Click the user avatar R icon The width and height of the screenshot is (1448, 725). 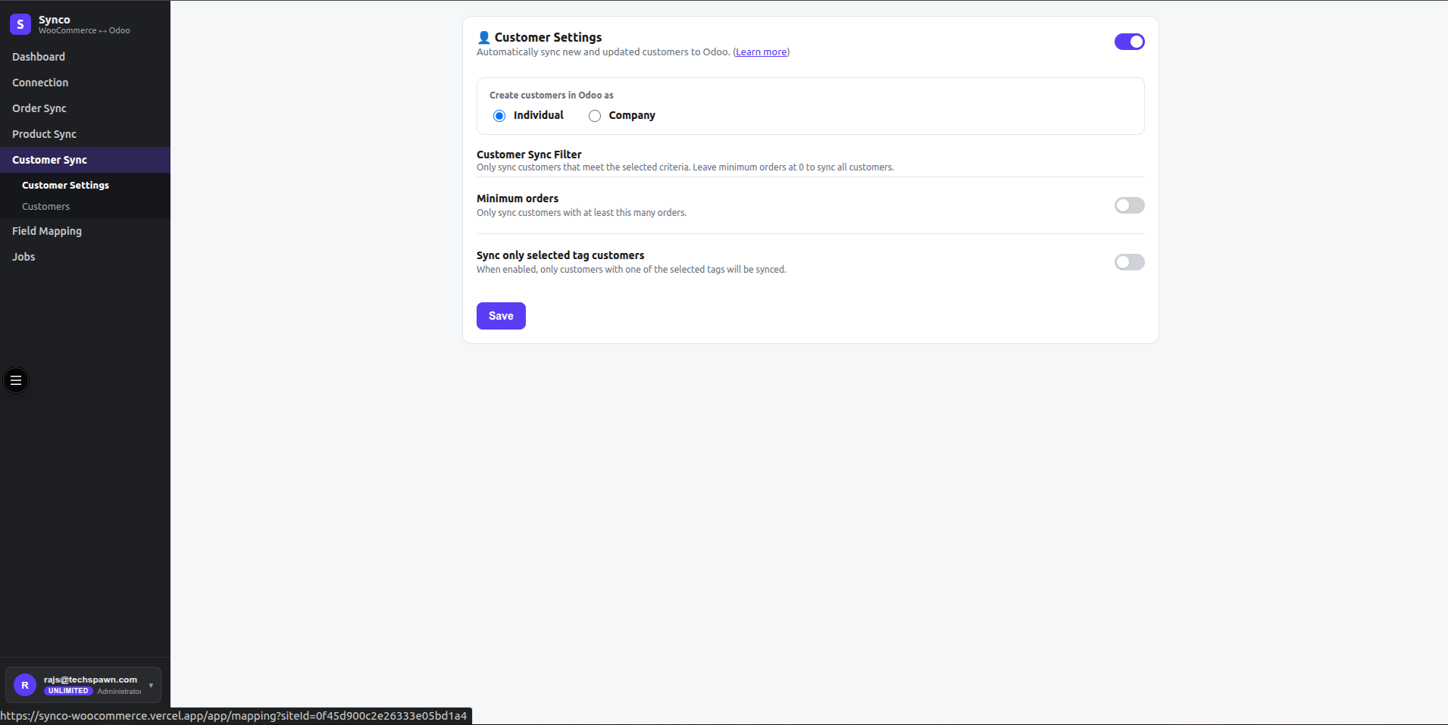pyautogui.click(x=25, y=685)
